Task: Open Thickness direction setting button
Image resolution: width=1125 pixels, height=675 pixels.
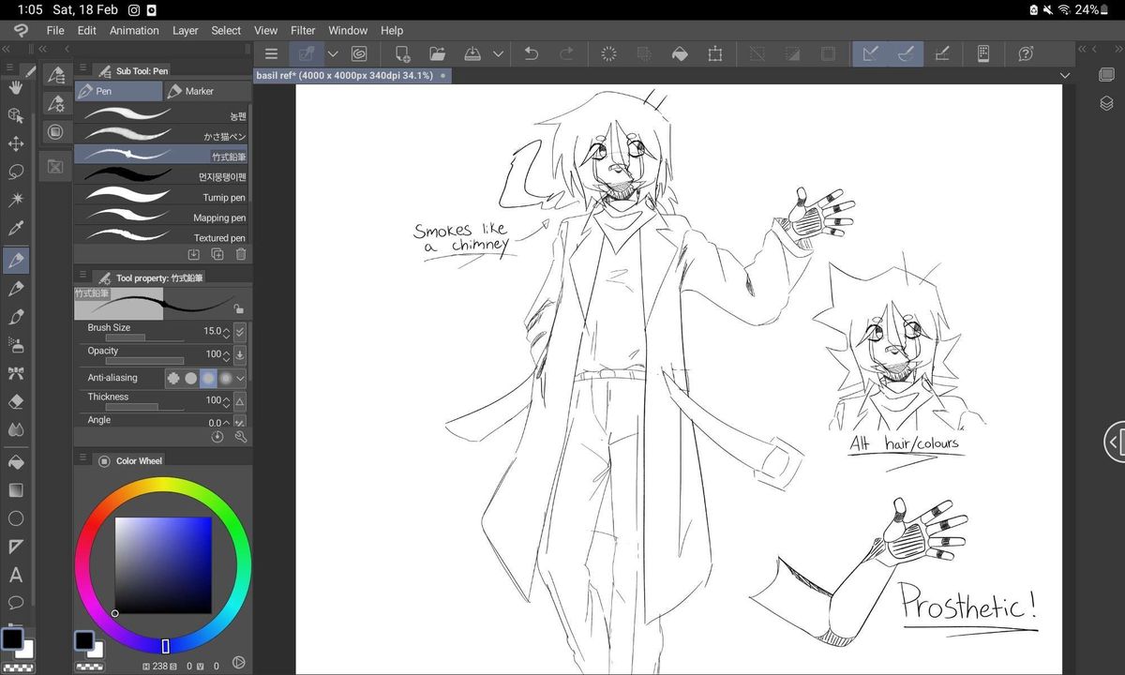Action: [x=240, y=401]
